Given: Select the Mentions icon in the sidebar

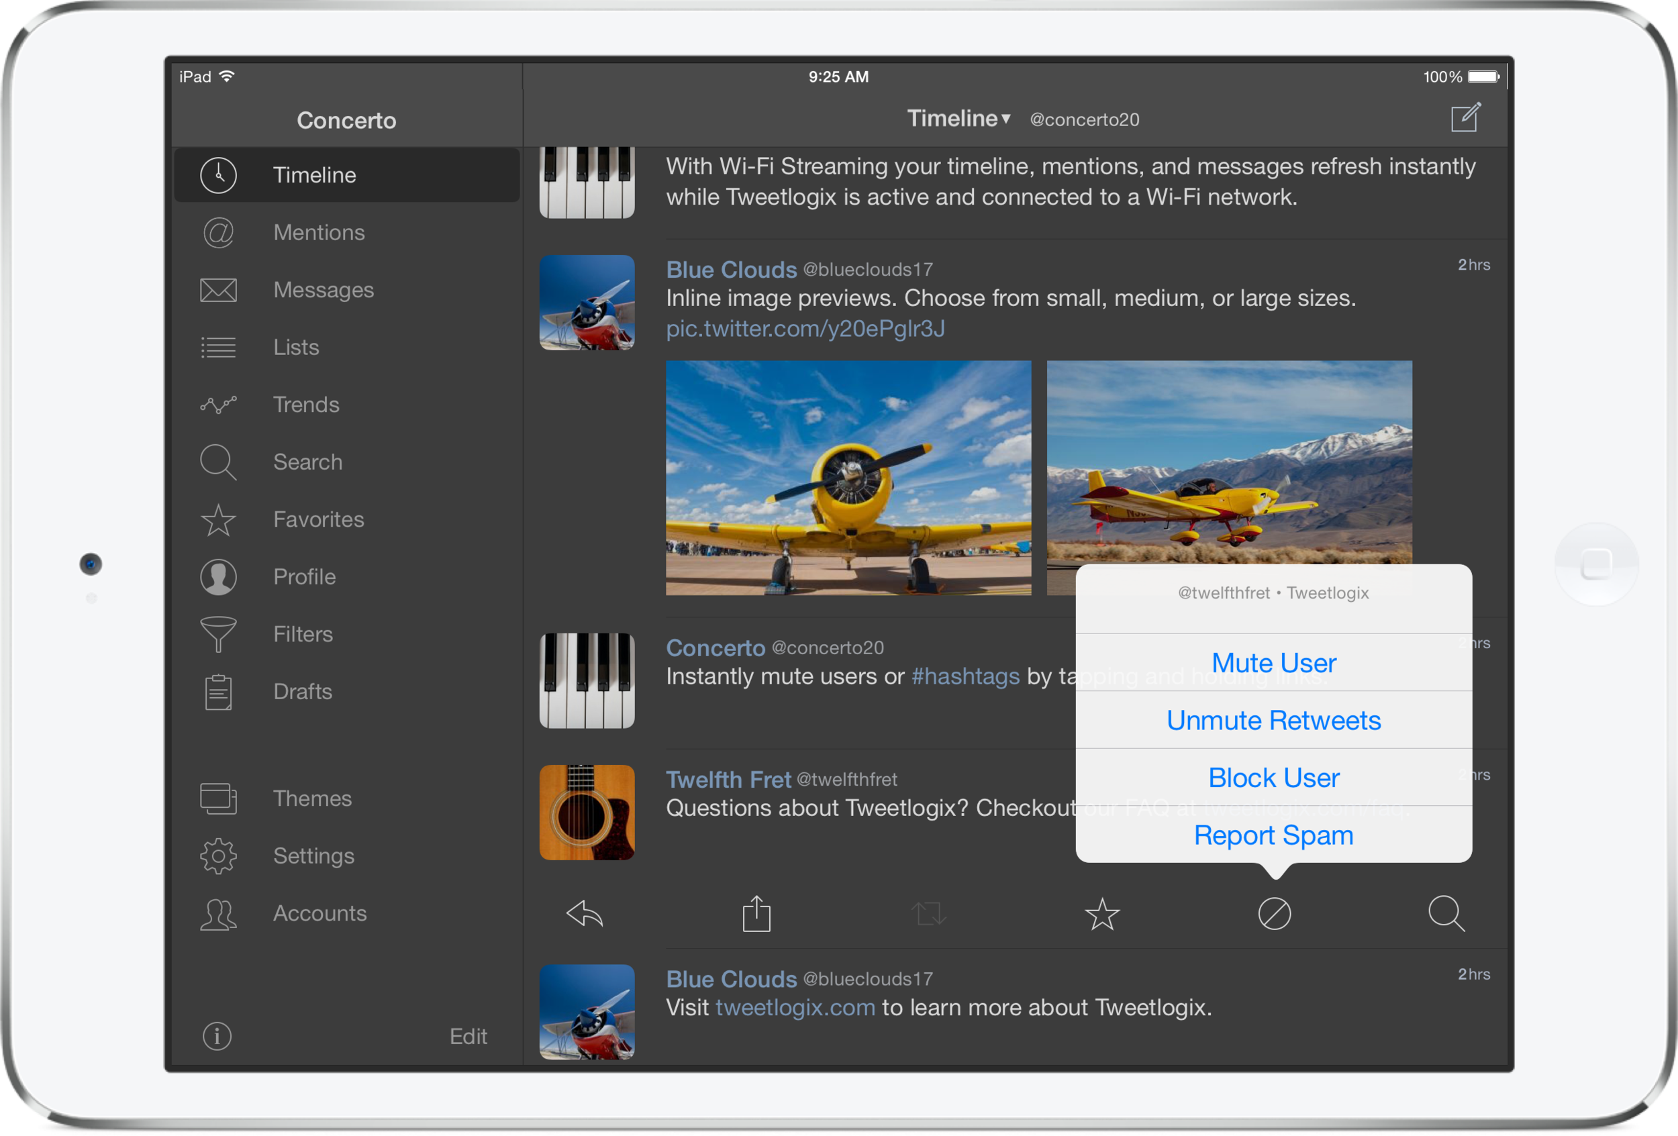Looking at the screenshot, I should pyautogui.click(x=217, y=231).
